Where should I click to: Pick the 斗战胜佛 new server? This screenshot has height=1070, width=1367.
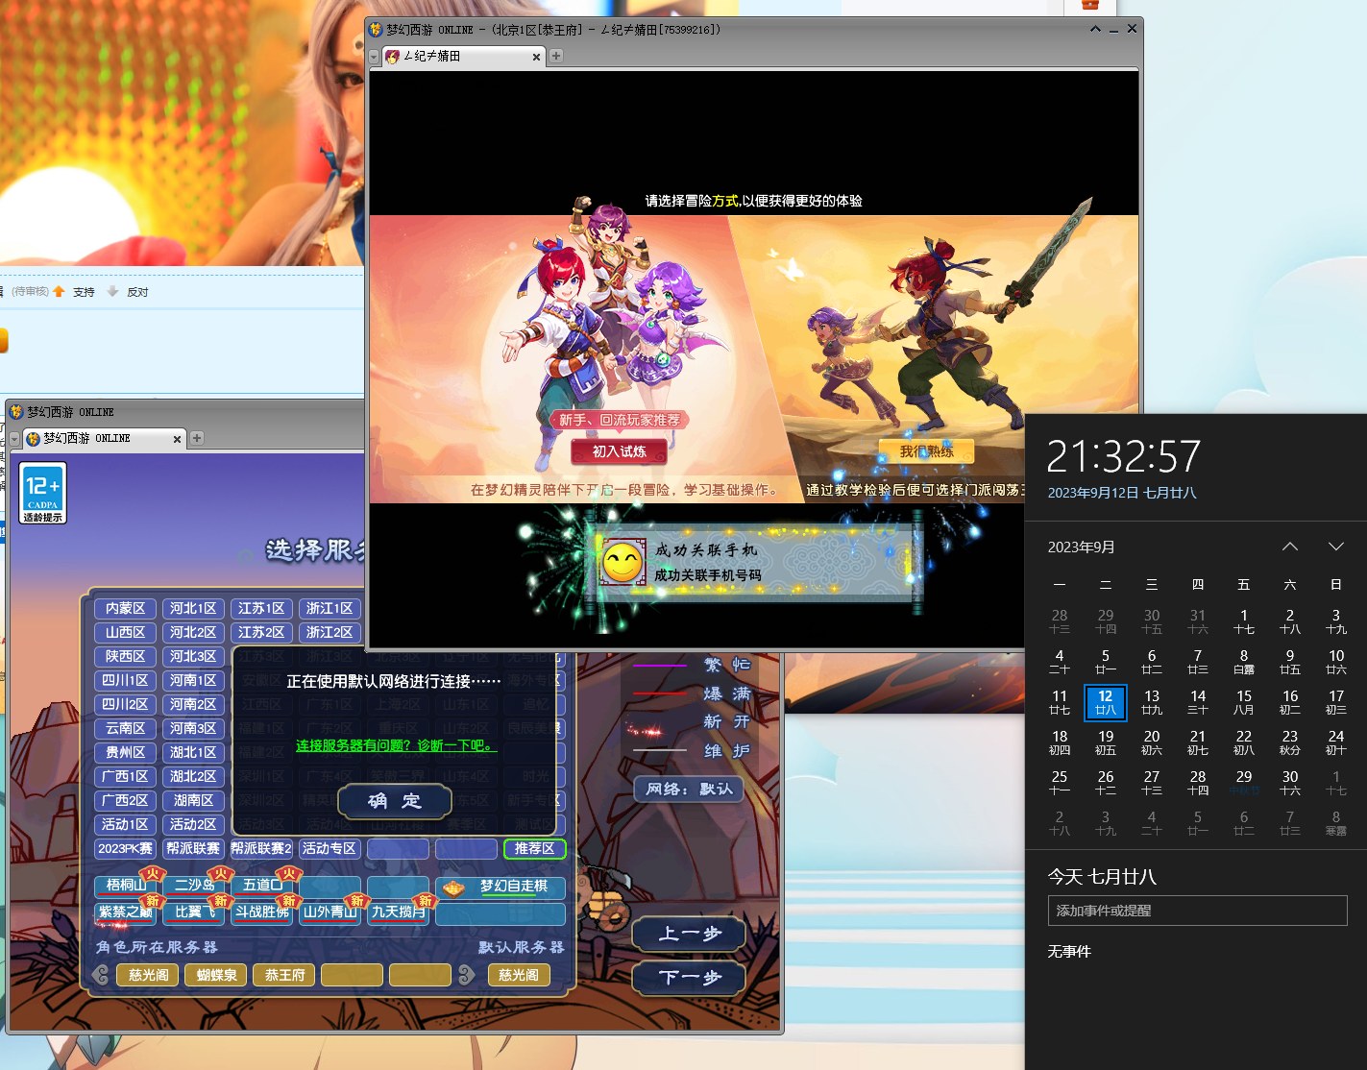click(x=261, y=912)
